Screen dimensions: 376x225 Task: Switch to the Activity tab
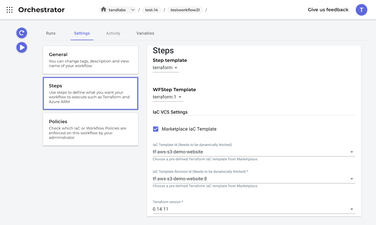pyautogui.click(x=113, y=33)
